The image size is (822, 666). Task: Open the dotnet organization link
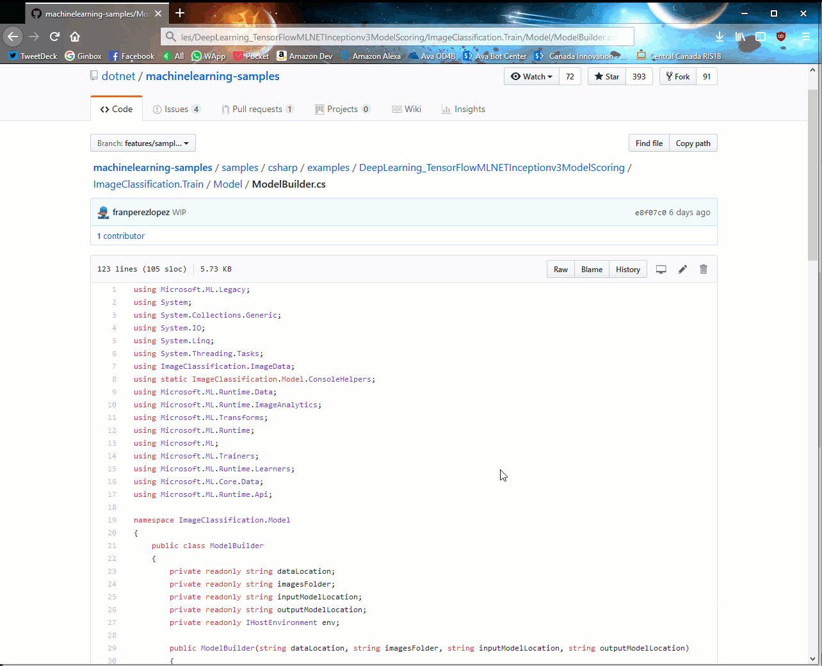pos(118,76)
